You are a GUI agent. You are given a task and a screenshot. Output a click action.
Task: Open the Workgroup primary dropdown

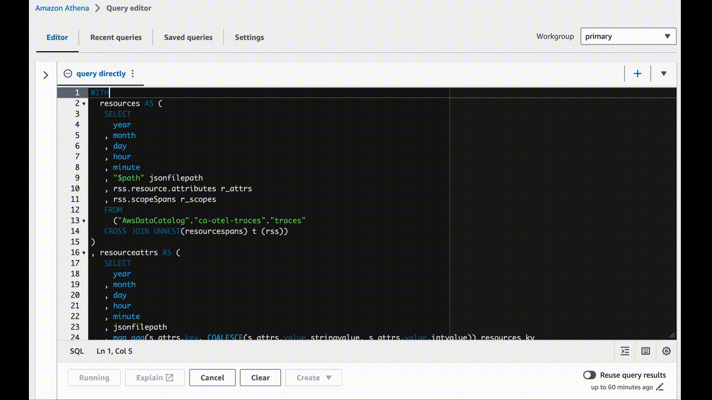click(628, 37)
